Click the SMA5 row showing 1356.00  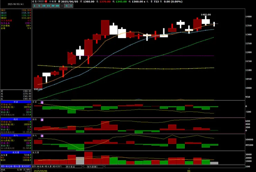16,10
